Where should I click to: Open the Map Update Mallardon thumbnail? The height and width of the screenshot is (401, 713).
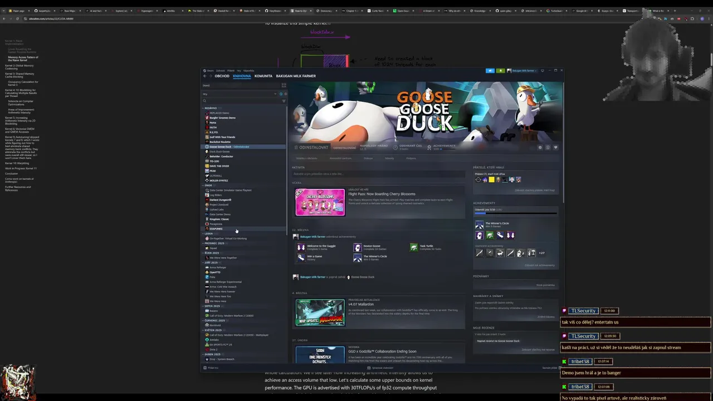pyautogui.click(x=320, y=312)
